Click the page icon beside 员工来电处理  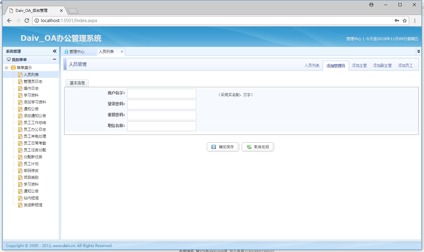pos(20,136)
